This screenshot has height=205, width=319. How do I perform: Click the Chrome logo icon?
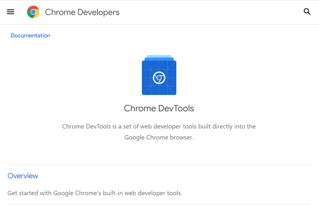33,12
